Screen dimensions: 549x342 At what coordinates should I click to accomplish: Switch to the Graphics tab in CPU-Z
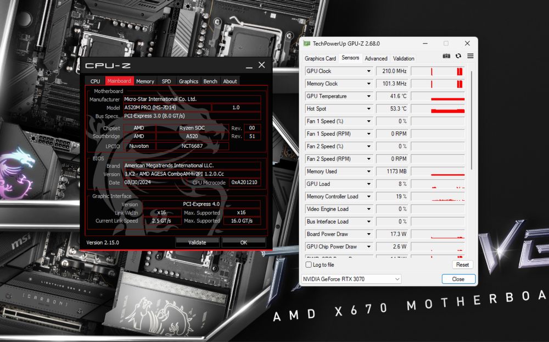tap(188, 81)
